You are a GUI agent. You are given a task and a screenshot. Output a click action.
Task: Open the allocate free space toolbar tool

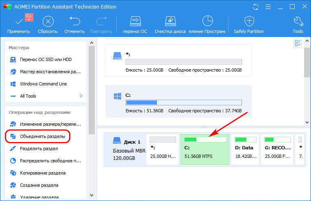(x=207, y=25)
